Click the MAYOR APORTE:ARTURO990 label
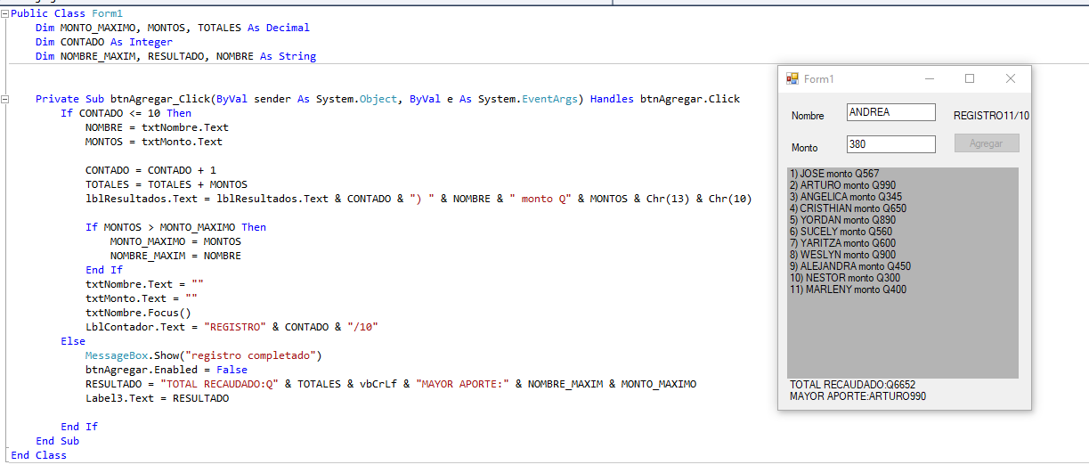This screenshot has width=1089, height=473. (857, 396)
